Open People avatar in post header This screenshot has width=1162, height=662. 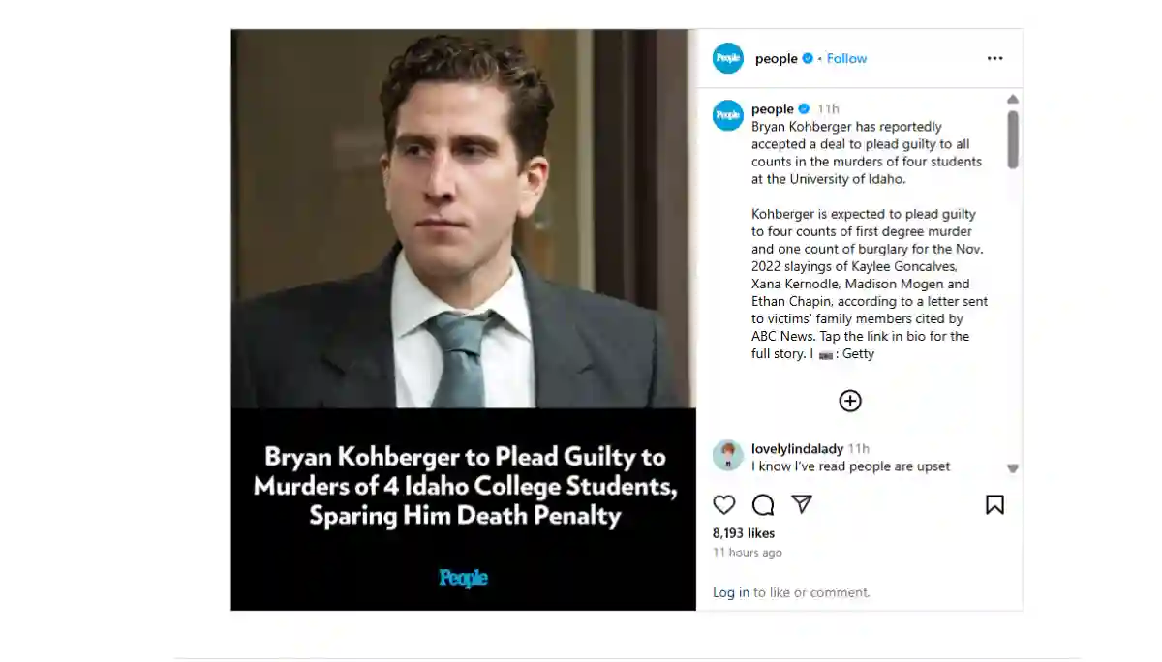point(728,58)
